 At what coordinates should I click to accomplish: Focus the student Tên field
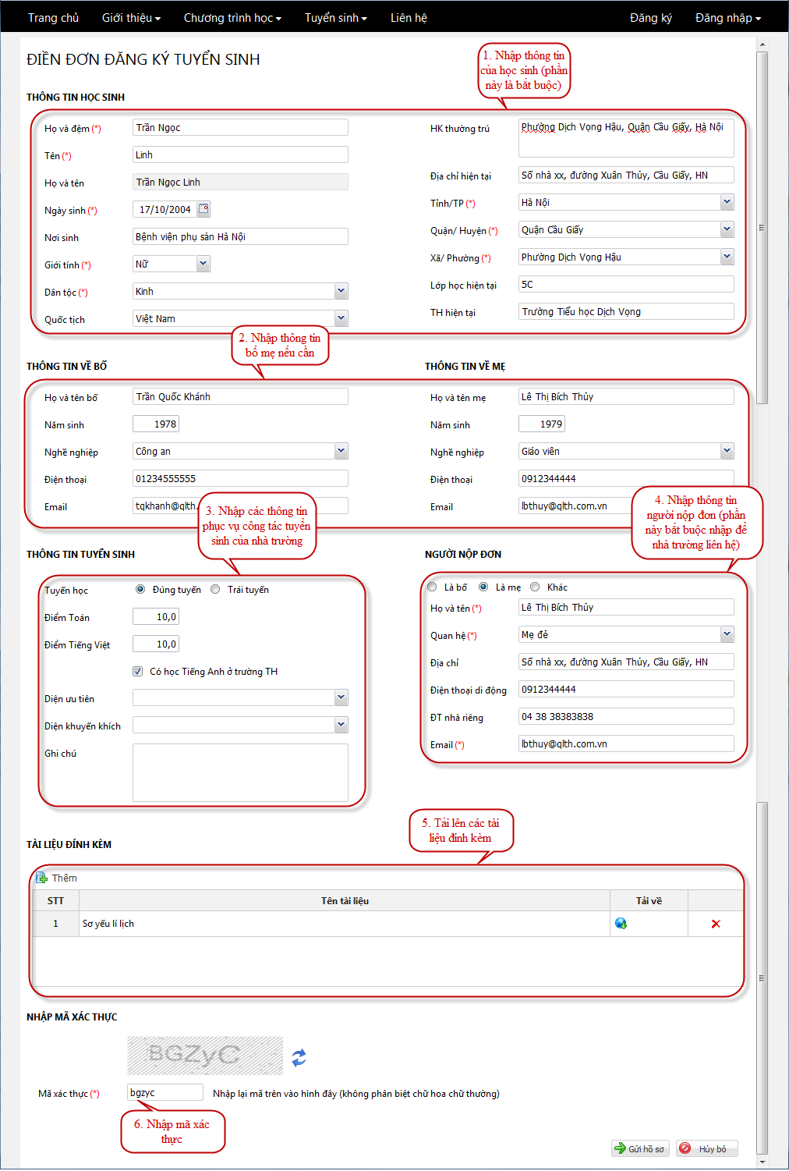click(240, 154)
